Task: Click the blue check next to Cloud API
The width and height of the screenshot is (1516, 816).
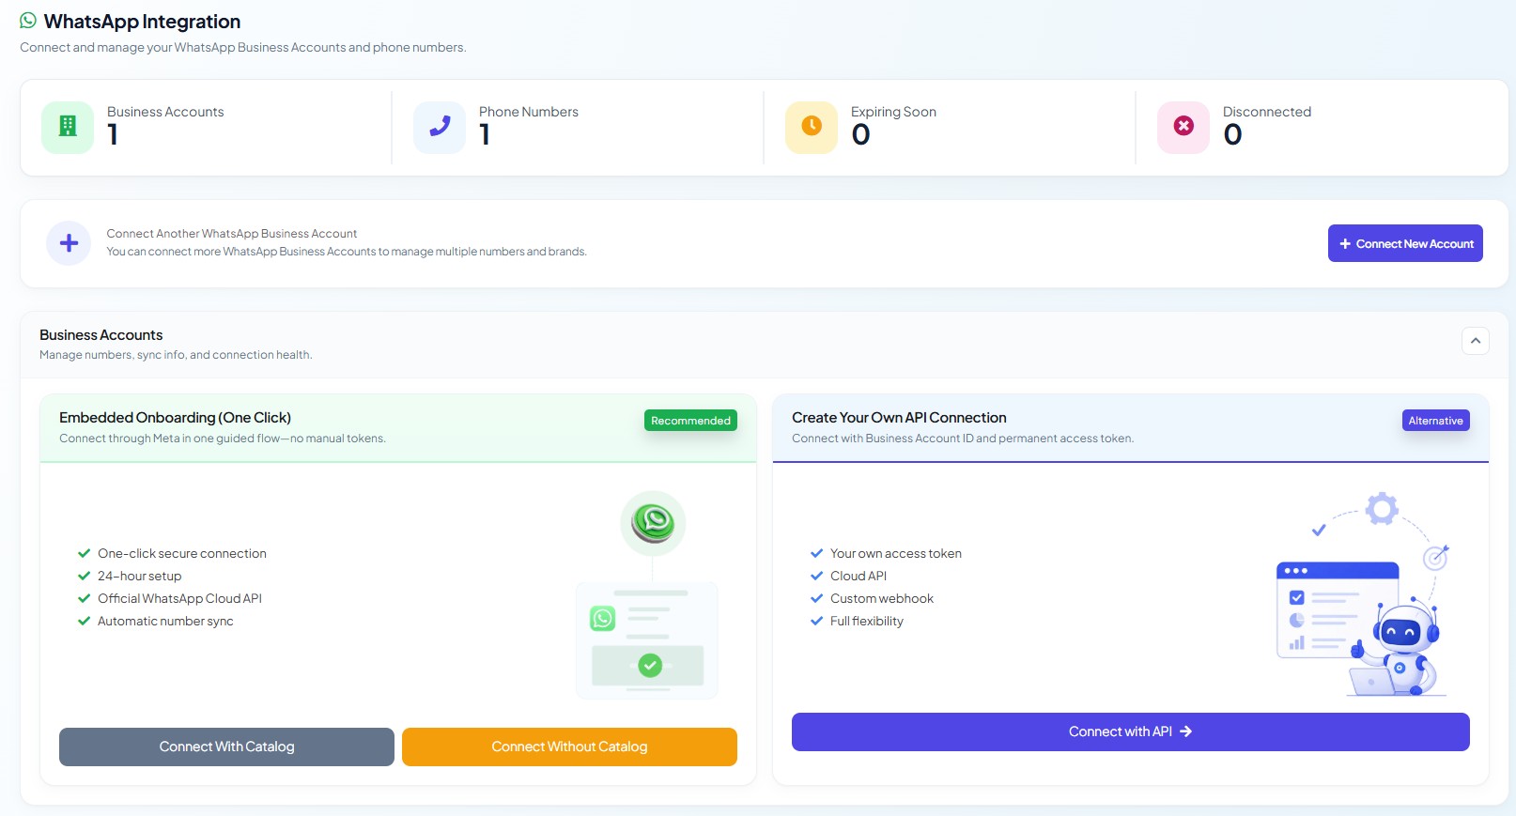Action: pyautogui.click(x=816, y=576)
